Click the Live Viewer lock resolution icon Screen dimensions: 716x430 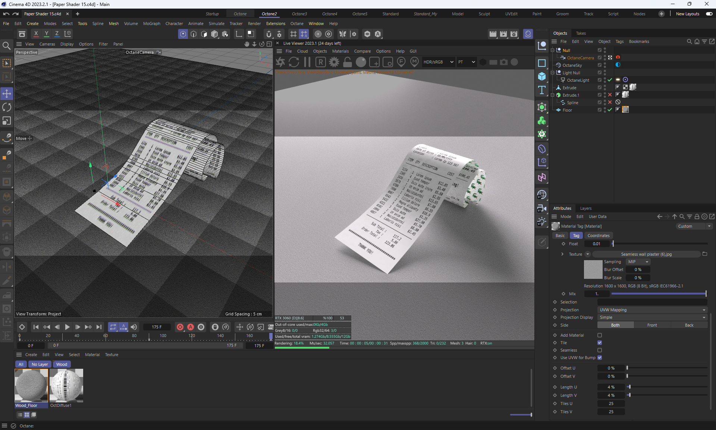[x=347, y=62]
